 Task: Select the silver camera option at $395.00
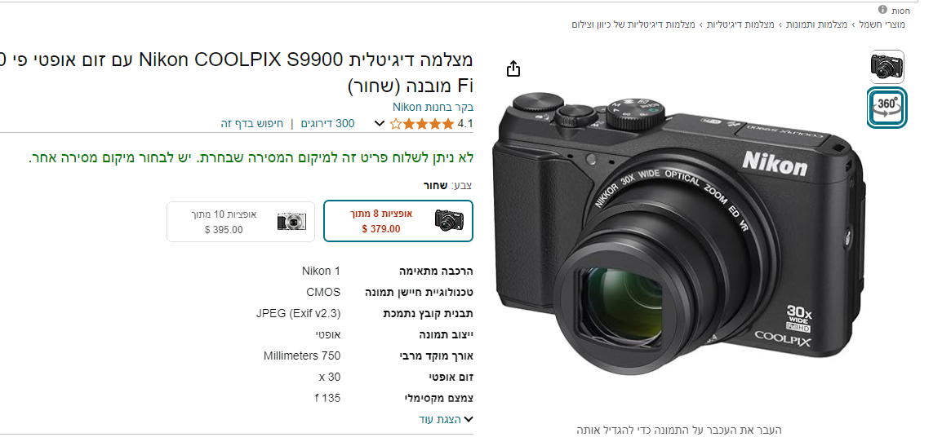pyautogui.click(x=241, y=222)
